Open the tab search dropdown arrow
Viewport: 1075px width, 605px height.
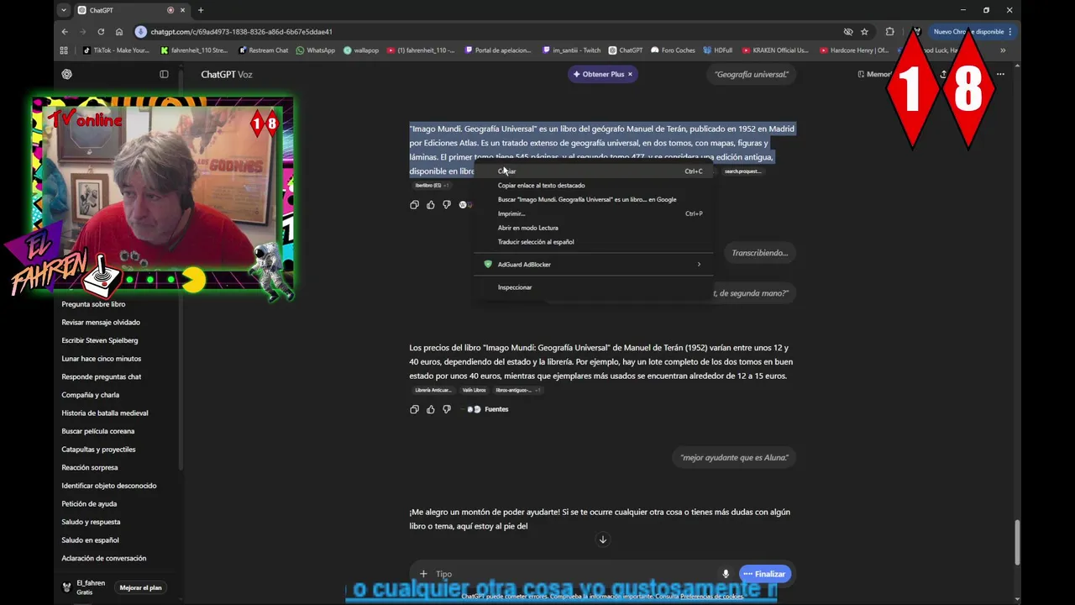click(64, 10)
